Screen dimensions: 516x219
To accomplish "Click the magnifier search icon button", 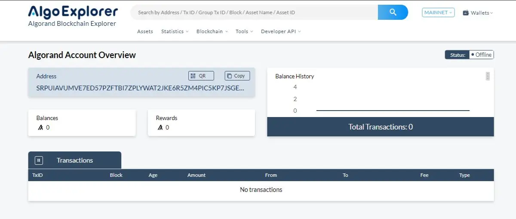I will 393,12.
